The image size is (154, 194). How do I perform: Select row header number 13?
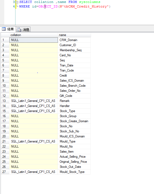(x=5, y=101)
